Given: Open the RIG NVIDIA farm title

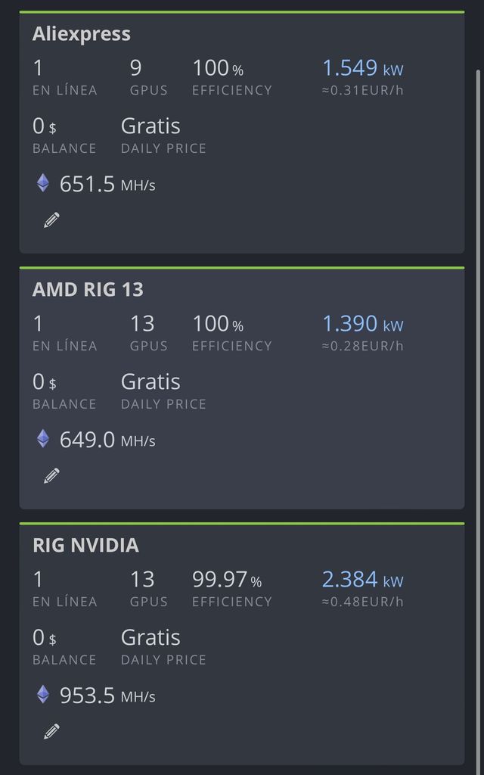Looking at the screenshot, I should coord(85,546).
